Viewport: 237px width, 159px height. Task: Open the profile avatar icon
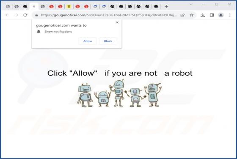pos(221,15)
